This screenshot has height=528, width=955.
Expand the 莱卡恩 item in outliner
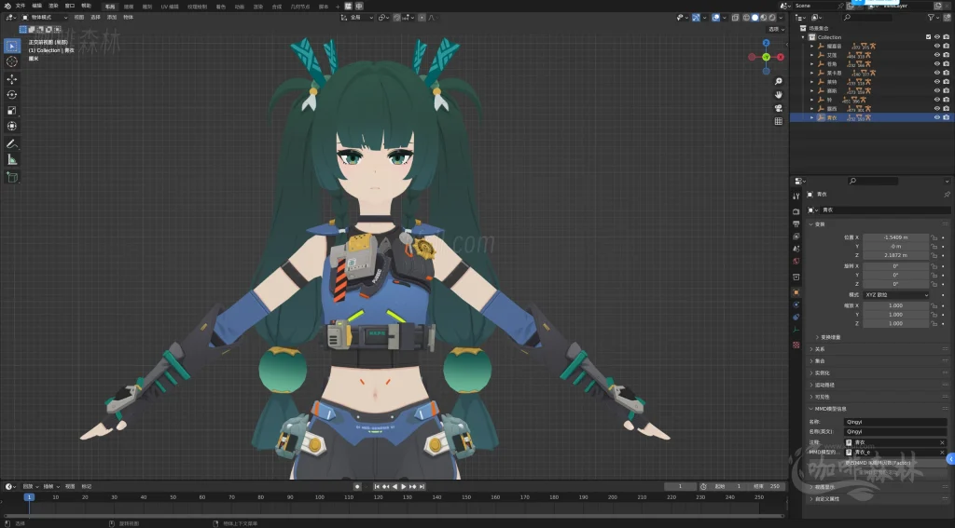[812, 73]
